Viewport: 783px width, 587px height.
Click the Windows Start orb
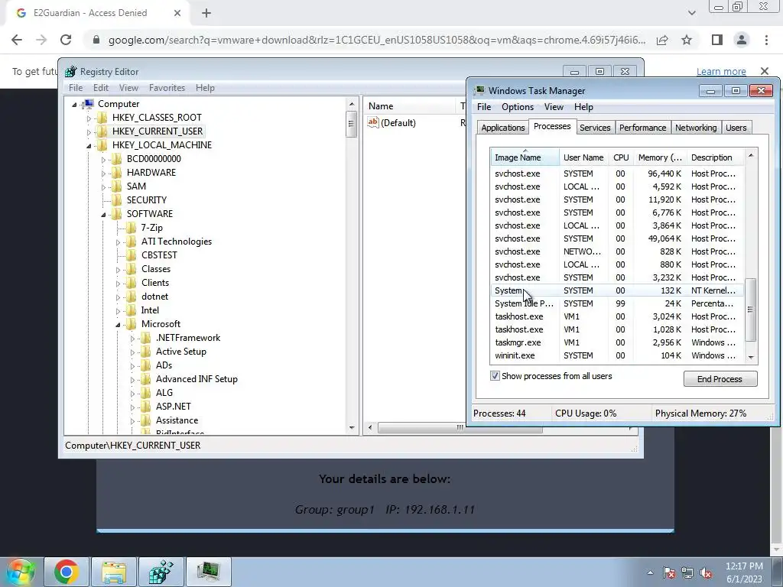point(19,572)
